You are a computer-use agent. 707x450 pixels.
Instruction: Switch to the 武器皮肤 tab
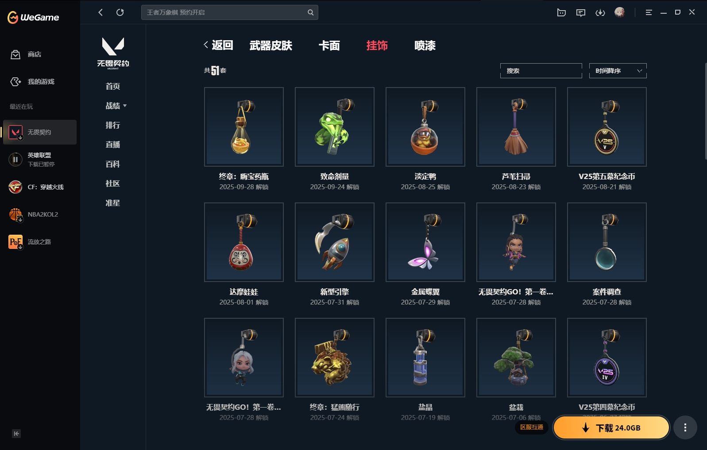(271, 46)
